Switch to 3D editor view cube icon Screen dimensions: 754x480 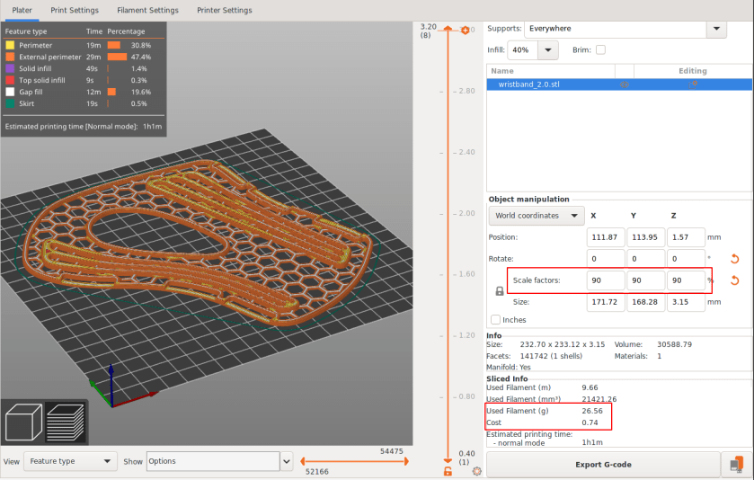[23, 422]
